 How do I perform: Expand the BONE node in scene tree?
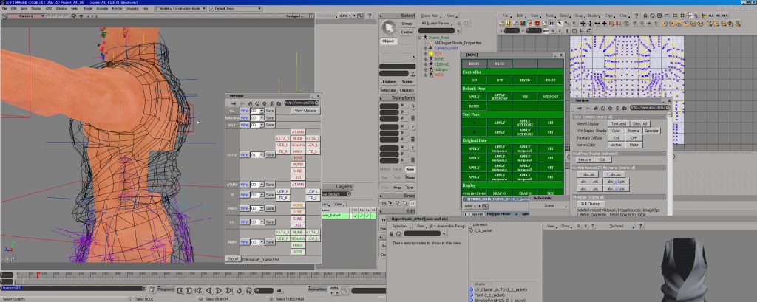pyautogui.click(x=424, y=58)
